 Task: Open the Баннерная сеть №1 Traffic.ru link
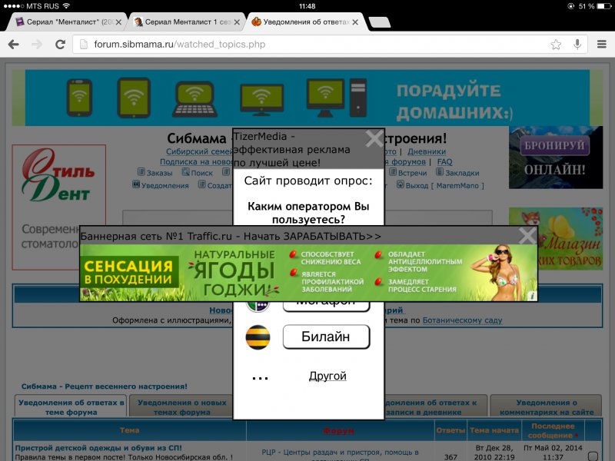(x=230, y=237)
